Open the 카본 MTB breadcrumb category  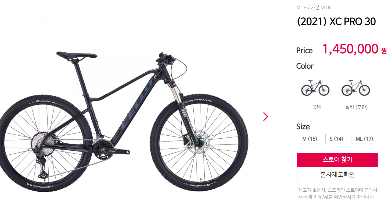coord(321,8)
